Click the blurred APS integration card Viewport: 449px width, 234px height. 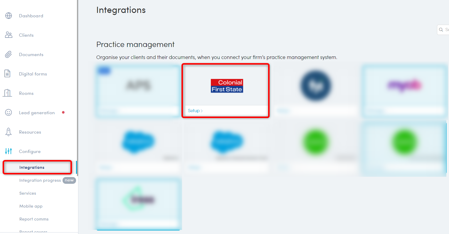click(x=138, y=91)
